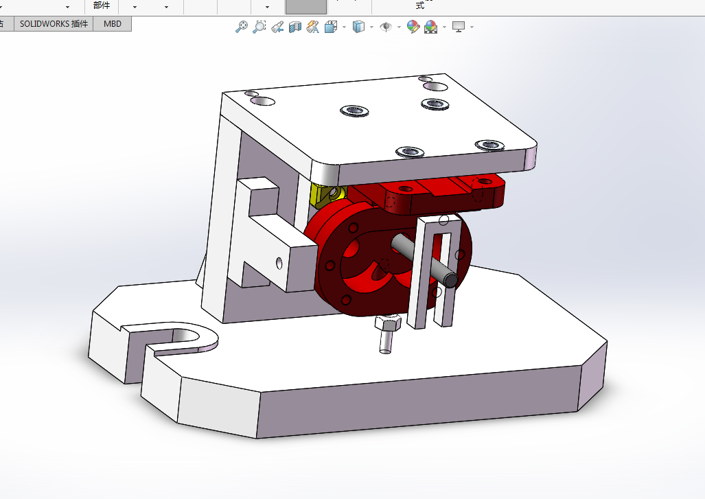Open the Dynamic Annotation Views icon
Screen dimensions: 705x499
pyautogui.click(x=313, y=27)
